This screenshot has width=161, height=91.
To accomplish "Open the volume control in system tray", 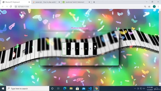I will click(x=144, y=88).
